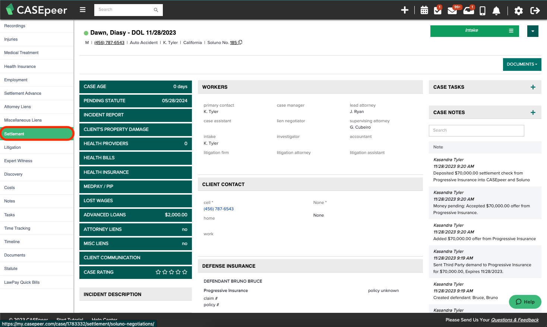This screenshot has width=547, height=327.
Task: Open the Questions & Feedback link
Action: [515, 320]
